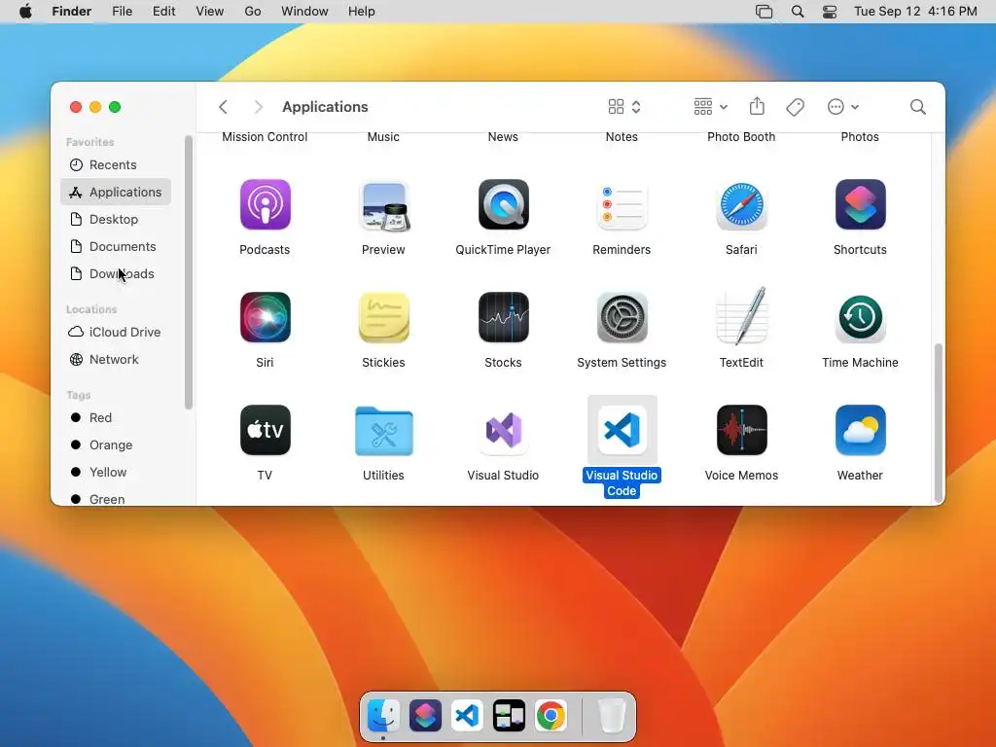Screen dimensions: 996x747
Task: Open Shortcuts from the Dock
Action: 425,715
